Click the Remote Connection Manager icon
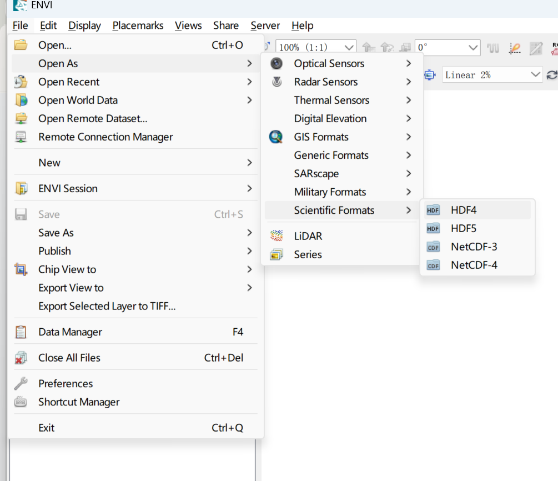This screenshot has width=558, height=481. point(21,137)
